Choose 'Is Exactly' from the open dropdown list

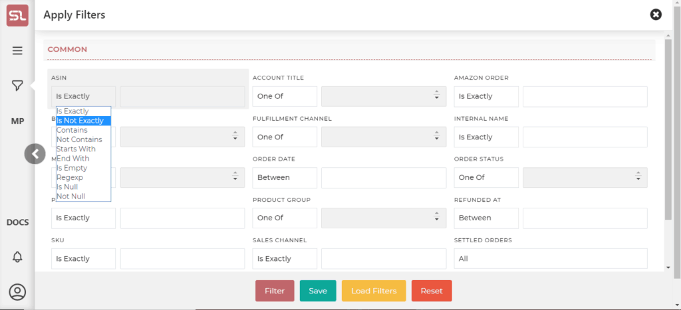[83, 112]
